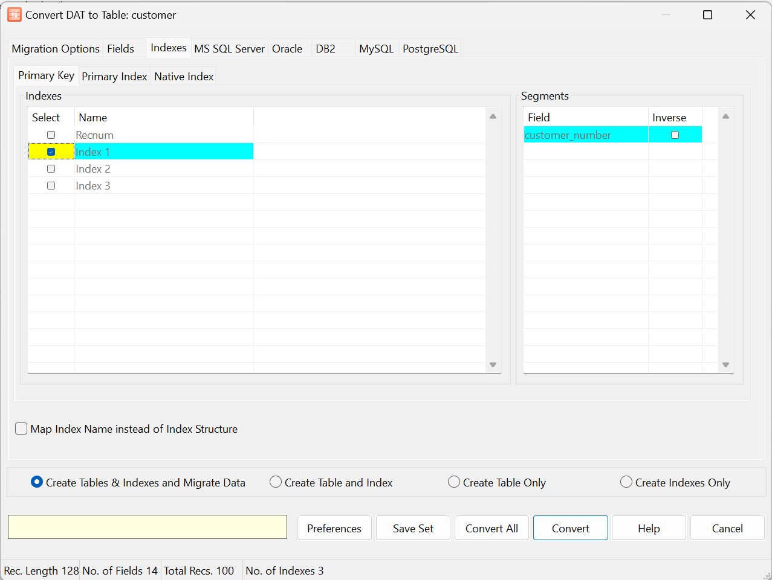The width and height of the screenshot is (772, 580).
Task: Check the Recnum index checkbox
Action: pyautogui.click(x=51, y=135)
